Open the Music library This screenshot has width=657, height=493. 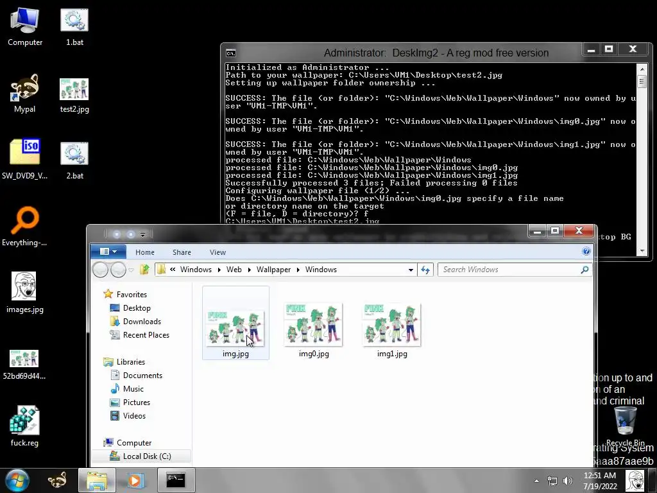tap(133, 388)
